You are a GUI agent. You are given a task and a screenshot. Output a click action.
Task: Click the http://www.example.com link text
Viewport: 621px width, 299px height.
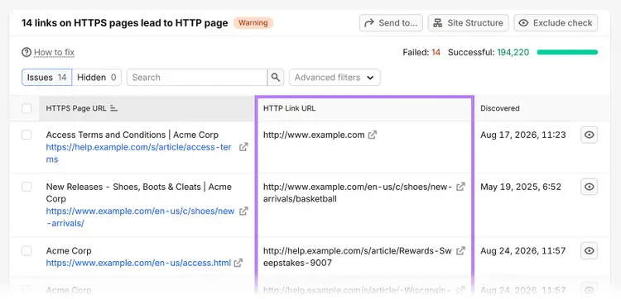pos(314,135)
